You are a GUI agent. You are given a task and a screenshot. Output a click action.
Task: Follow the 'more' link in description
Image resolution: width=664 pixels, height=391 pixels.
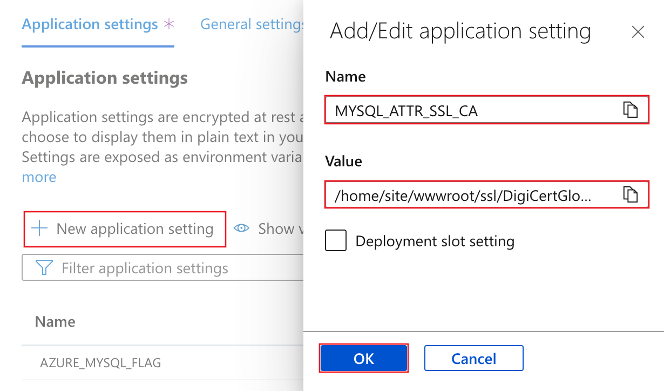click(x=39, y=177)
